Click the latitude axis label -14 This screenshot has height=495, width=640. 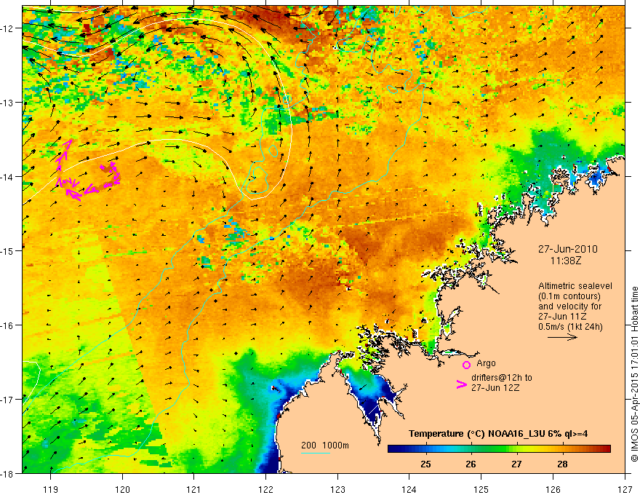coord(8,177)
